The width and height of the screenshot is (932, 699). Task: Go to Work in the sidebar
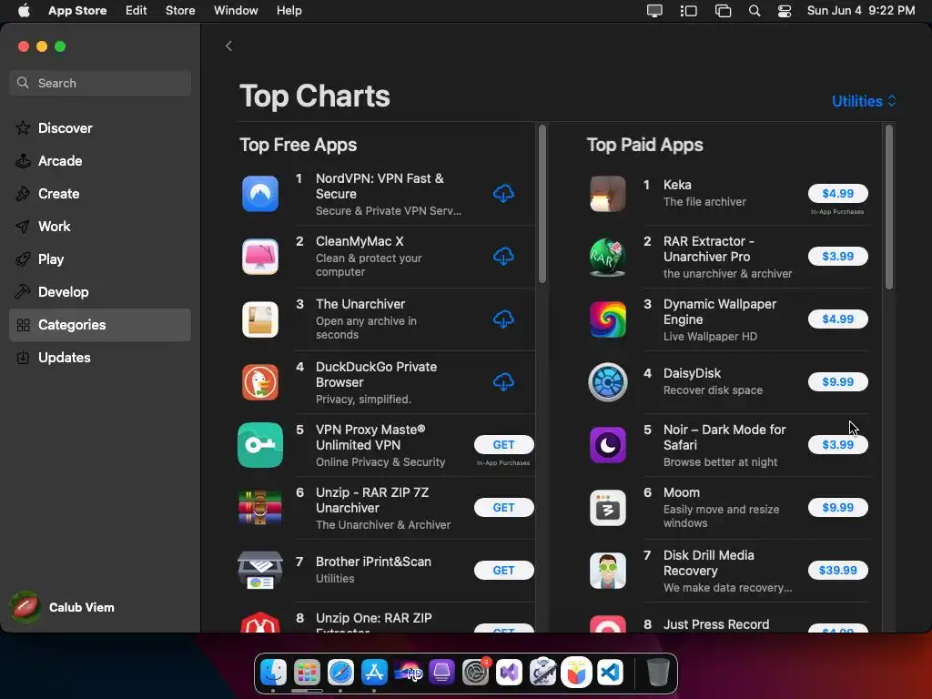click(x=100, y=227)
